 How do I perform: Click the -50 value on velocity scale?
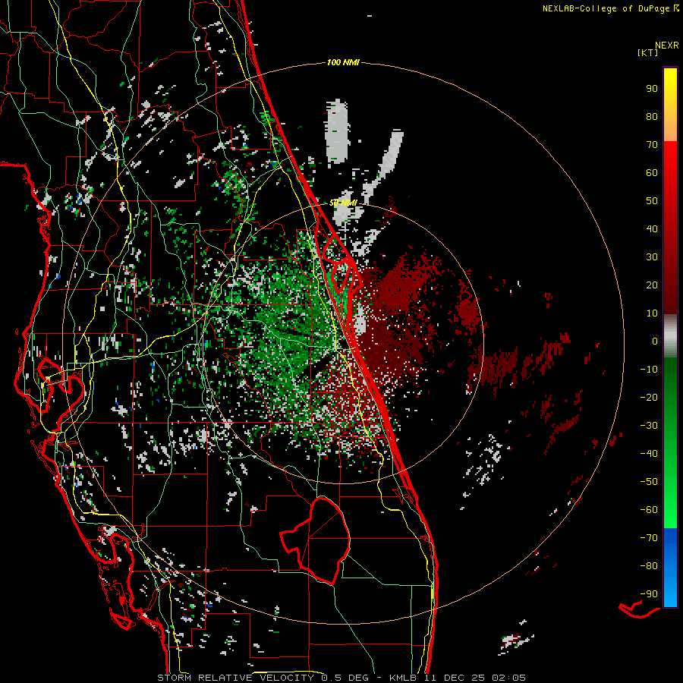point(649,481)
